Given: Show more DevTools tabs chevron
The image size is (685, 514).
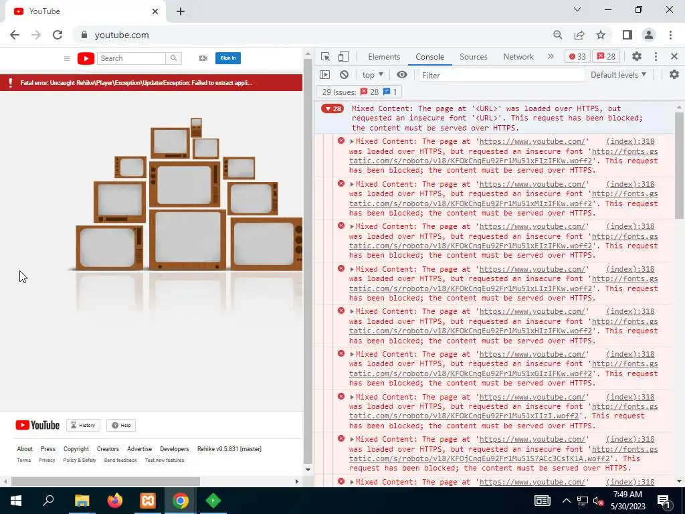Looking at the screenshot, I should pos(551,56).
